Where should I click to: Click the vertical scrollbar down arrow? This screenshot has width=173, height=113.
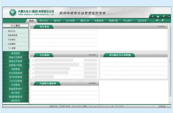(x=169, y=103)
